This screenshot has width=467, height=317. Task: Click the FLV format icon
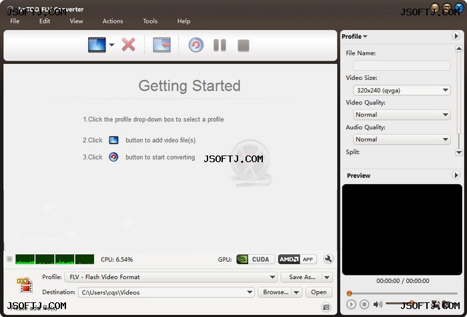pos(25,285)
